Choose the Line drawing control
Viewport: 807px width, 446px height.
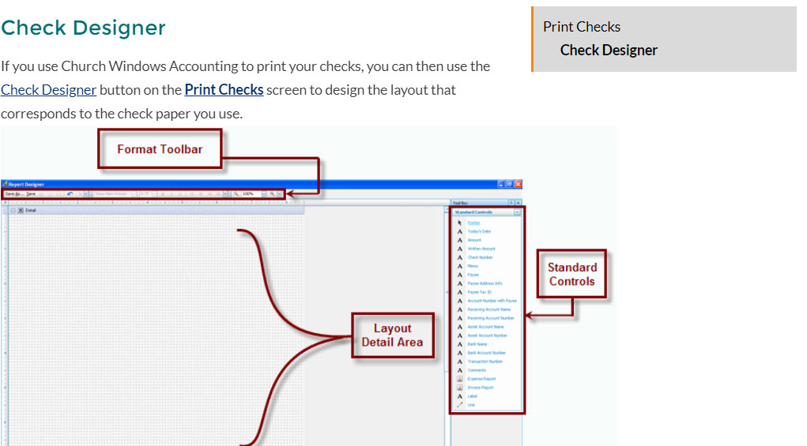click(x=471, y=406)
